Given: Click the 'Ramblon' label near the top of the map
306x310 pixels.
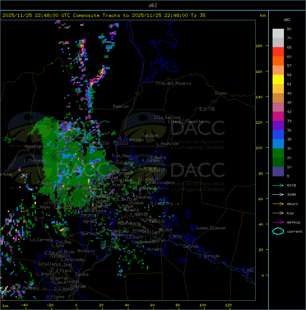Looking at the screenshot, I should tap(121, 106).
